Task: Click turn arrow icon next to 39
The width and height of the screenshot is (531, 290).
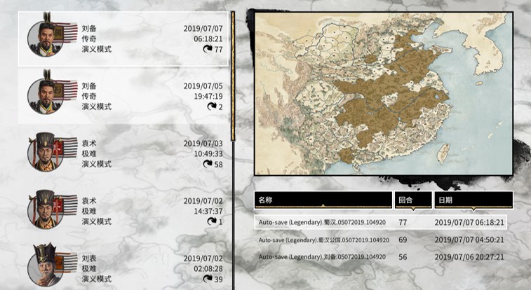Action: tap(208, 279)
